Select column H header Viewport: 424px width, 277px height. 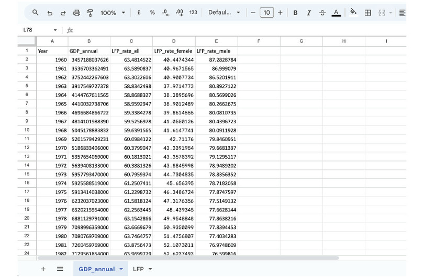pyautogui.click(x=344, y=41)
